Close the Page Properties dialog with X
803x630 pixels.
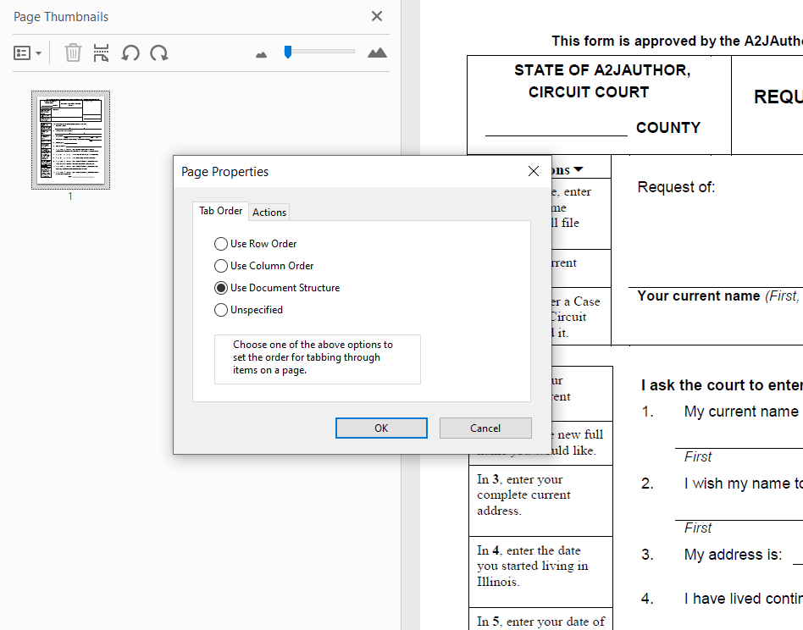click(534, 171)
